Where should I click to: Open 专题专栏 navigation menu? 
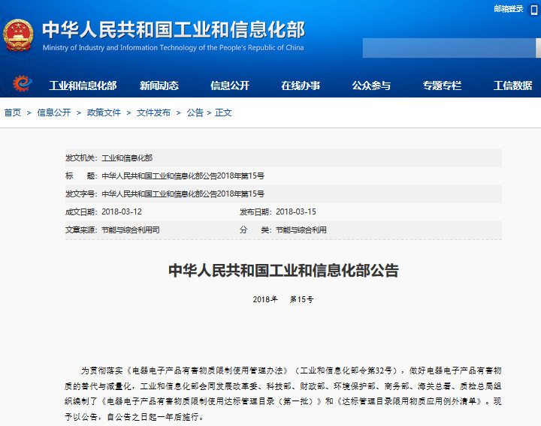[x=442, y=85]
